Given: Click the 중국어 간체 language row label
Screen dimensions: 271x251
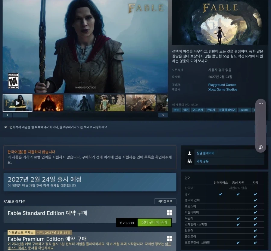Looking at the screenshot, I should pyautogui.click(x=192, y=200).
